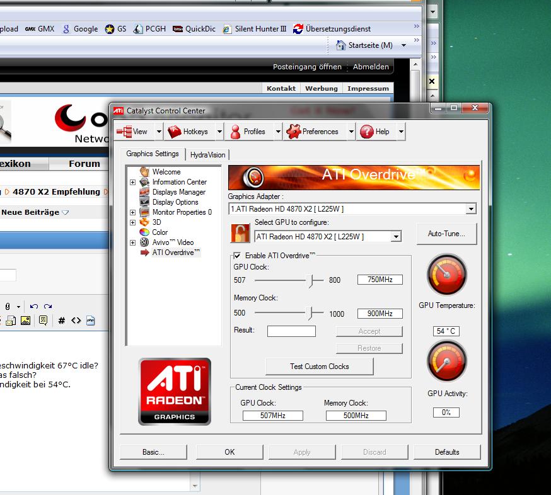This screenshot has height=495, width=551.
Task: Open the Kontakt tab on the website
Action: pyautogui.click(x=281, y=88)
